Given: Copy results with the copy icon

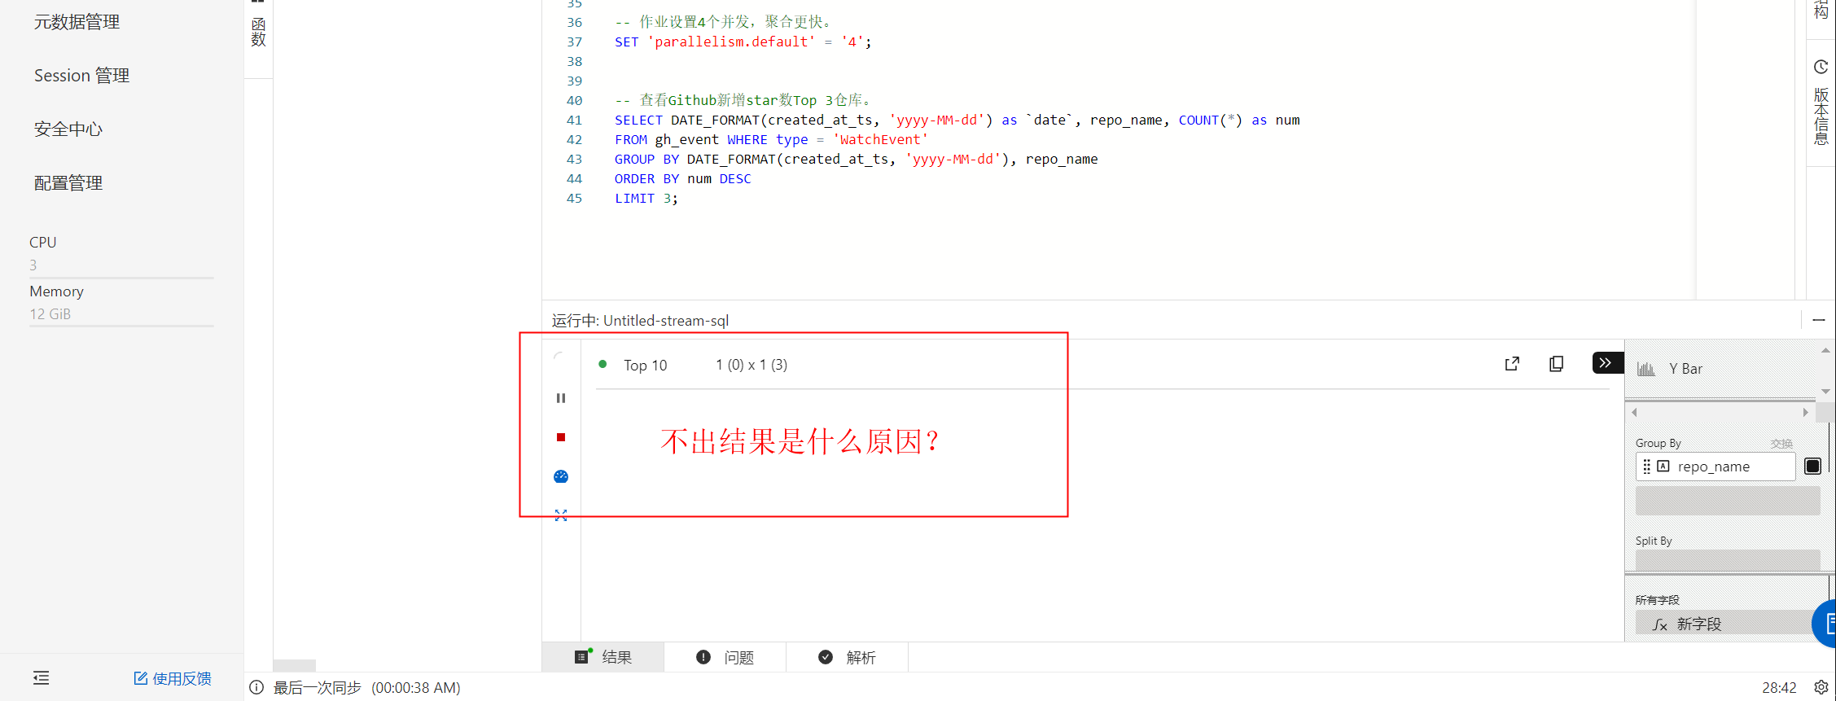Looking at the screenshot, I should (x=1556, y=364).
